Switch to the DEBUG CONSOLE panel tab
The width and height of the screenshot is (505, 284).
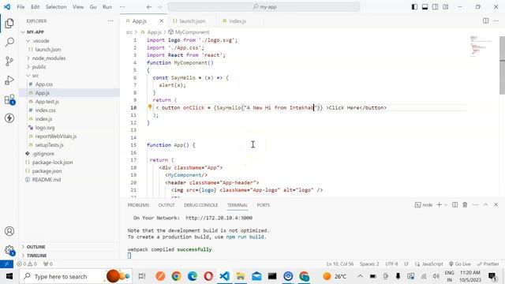200,205
